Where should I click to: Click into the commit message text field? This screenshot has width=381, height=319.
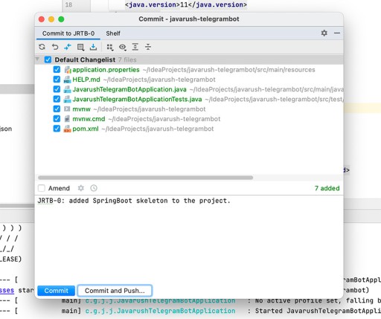coord(189,239)
